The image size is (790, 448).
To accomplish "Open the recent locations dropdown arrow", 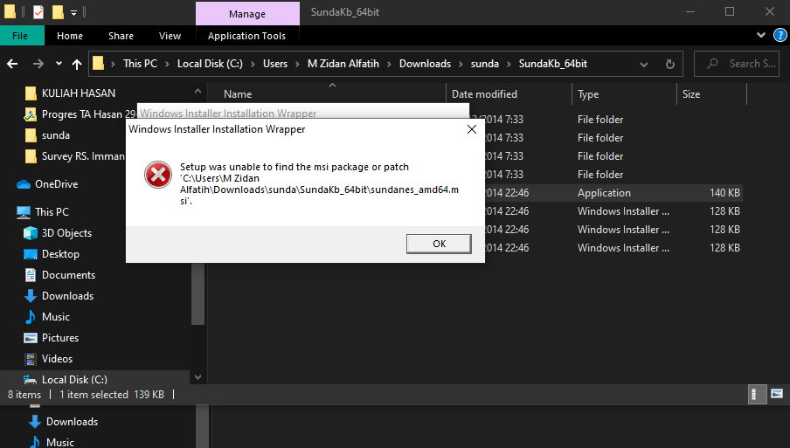I will click(x=59, y=64).
